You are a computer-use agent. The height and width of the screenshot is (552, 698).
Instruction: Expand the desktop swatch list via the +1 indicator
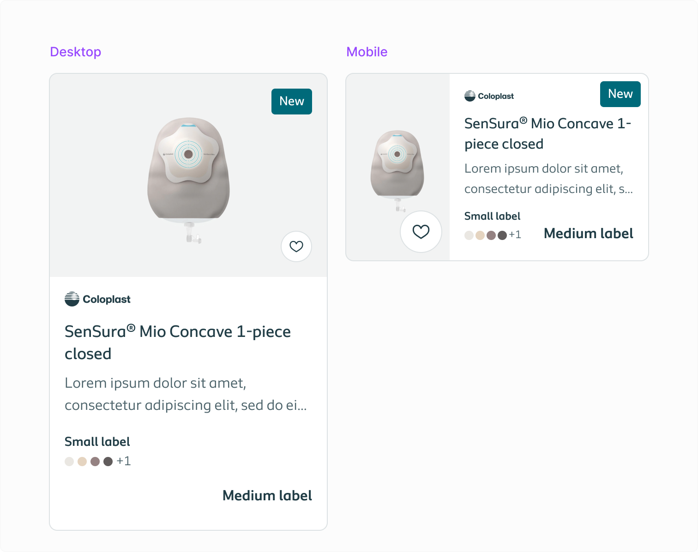[123, 461]
